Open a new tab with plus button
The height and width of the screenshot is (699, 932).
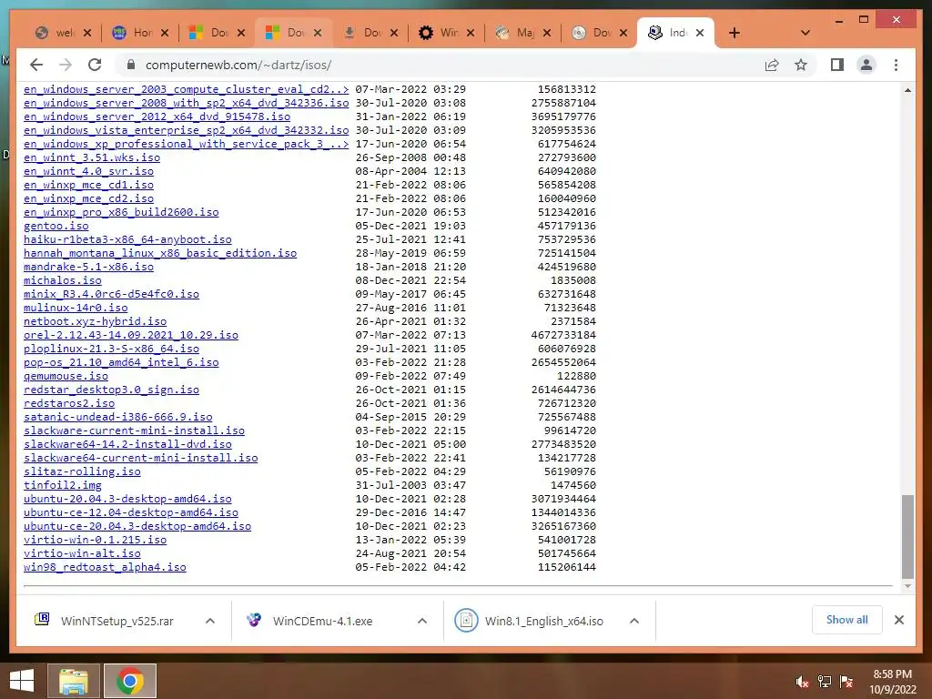point(734,33)
